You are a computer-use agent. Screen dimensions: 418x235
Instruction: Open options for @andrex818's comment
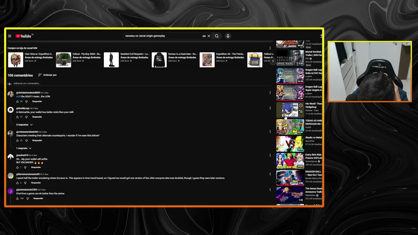click(270, 155)
